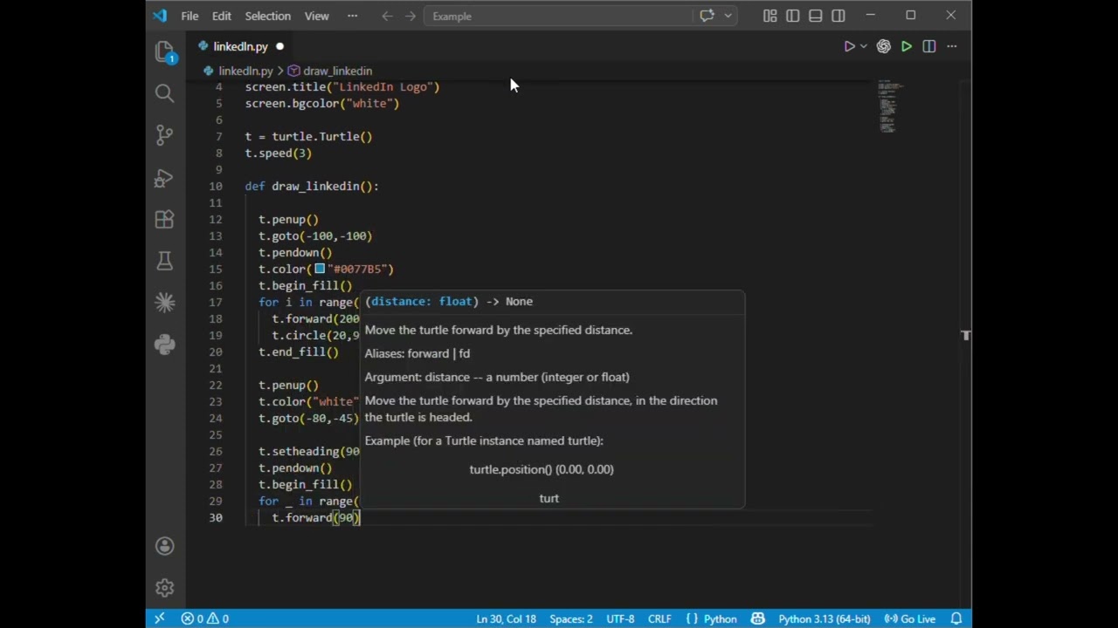Click the t.begin_fill() on line 16
This screenshot has width=1118, height=628.
[305, 285]
